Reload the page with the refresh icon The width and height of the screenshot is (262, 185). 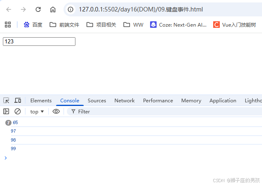[38, 9]
